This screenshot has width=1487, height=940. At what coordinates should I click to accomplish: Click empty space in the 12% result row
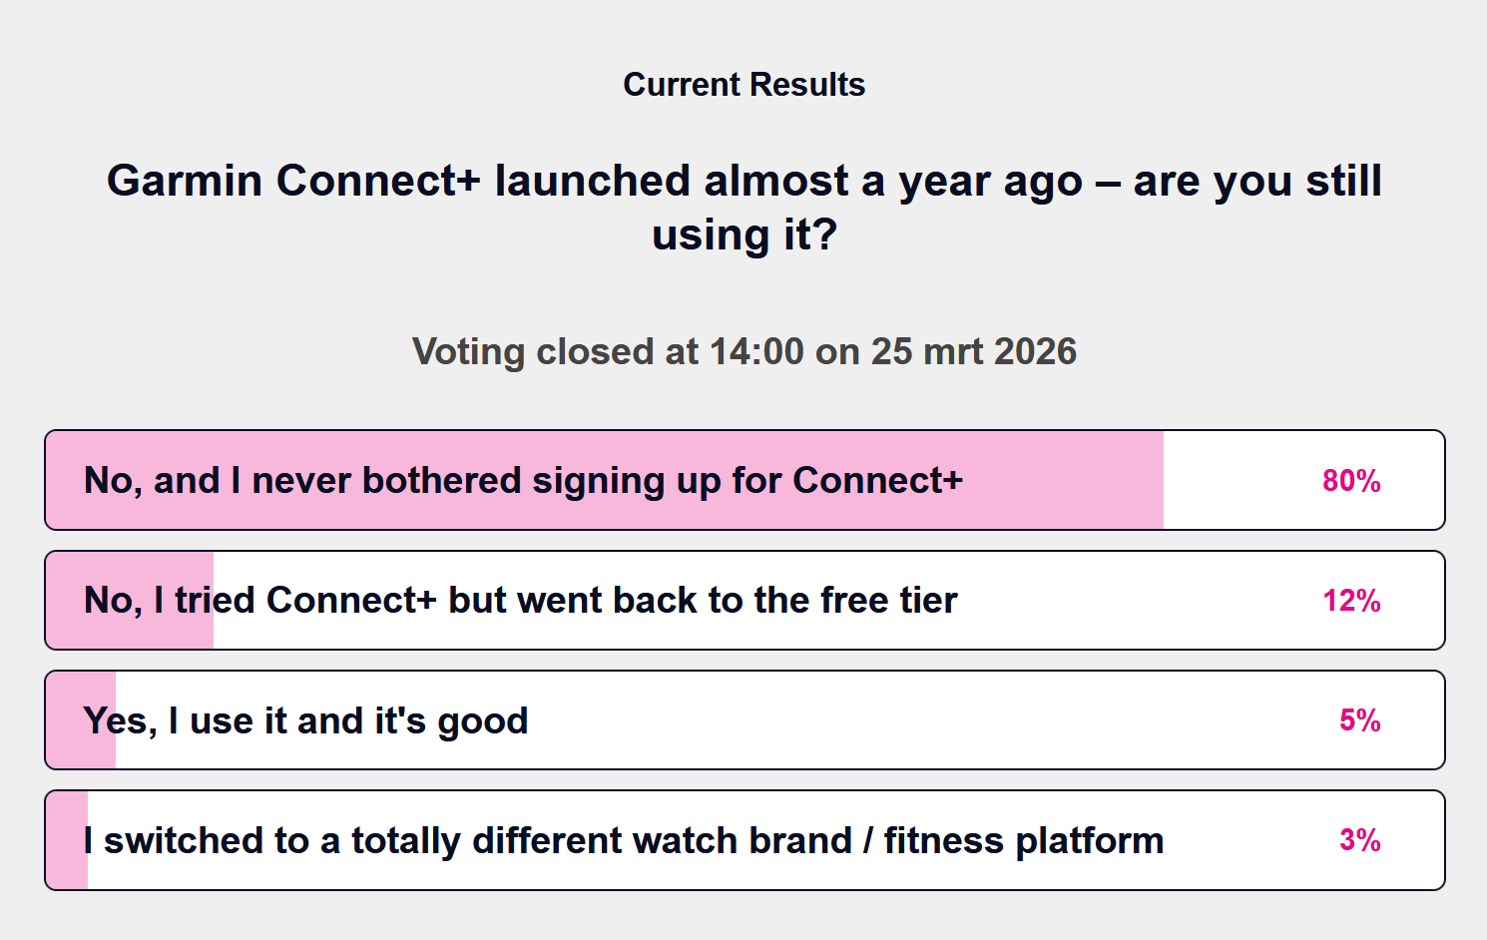tap(1128, 601)
